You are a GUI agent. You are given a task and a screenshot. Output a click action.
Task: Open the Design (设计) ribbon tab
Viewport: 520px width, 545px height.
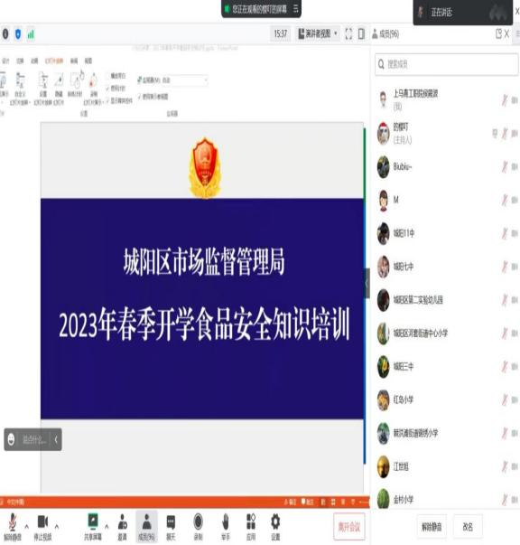[x=5, y=61]
